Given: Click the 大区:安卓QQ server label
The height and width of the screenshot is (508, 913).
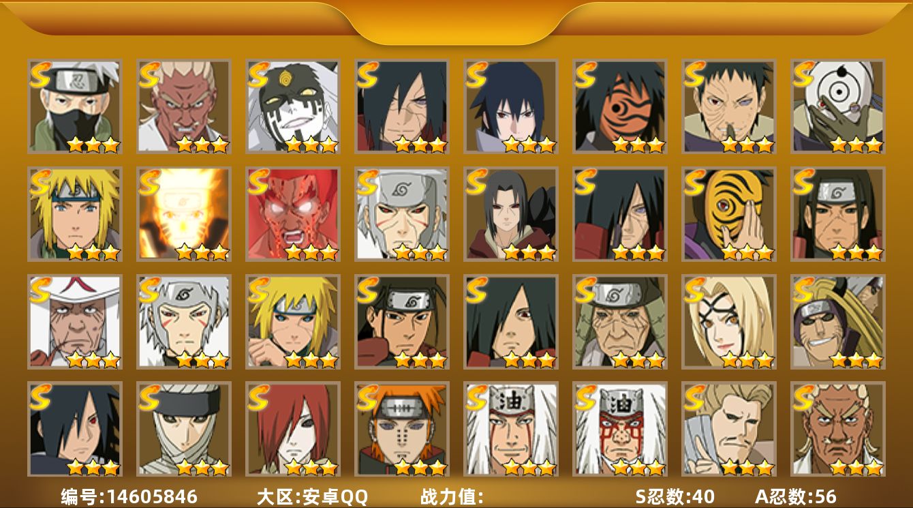Looking at the screenshot, I should 312,496.
